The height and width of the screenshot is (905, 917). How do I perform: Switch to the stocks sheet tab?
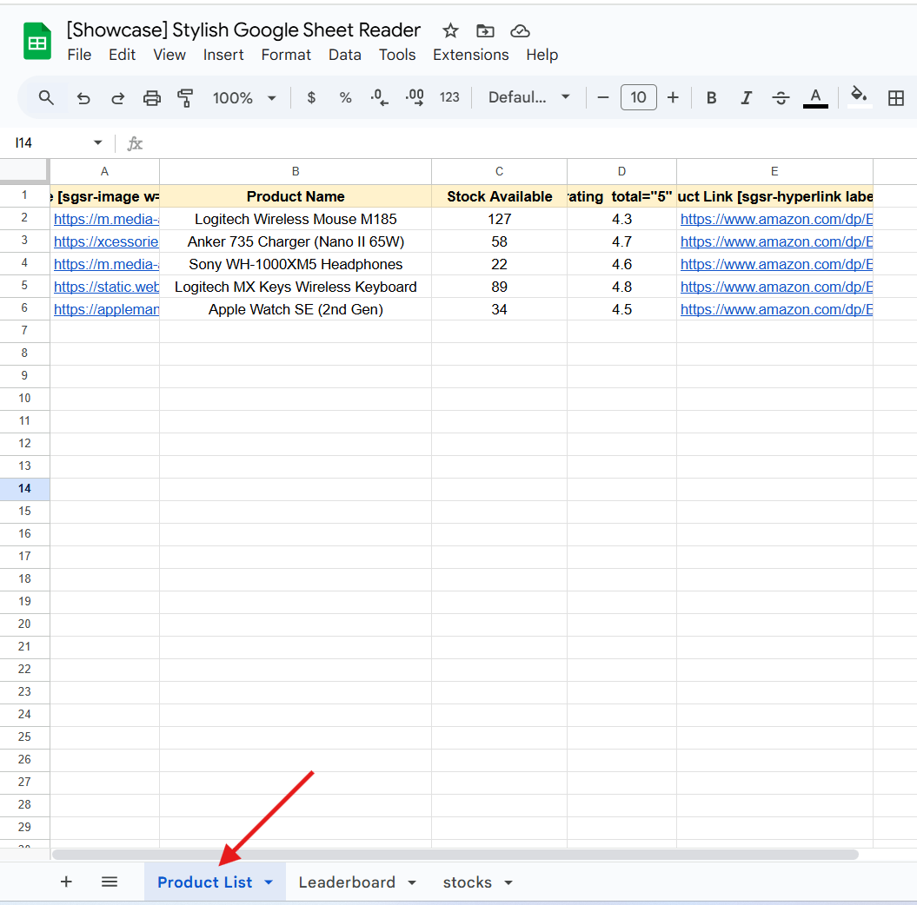tap(468, 882)
